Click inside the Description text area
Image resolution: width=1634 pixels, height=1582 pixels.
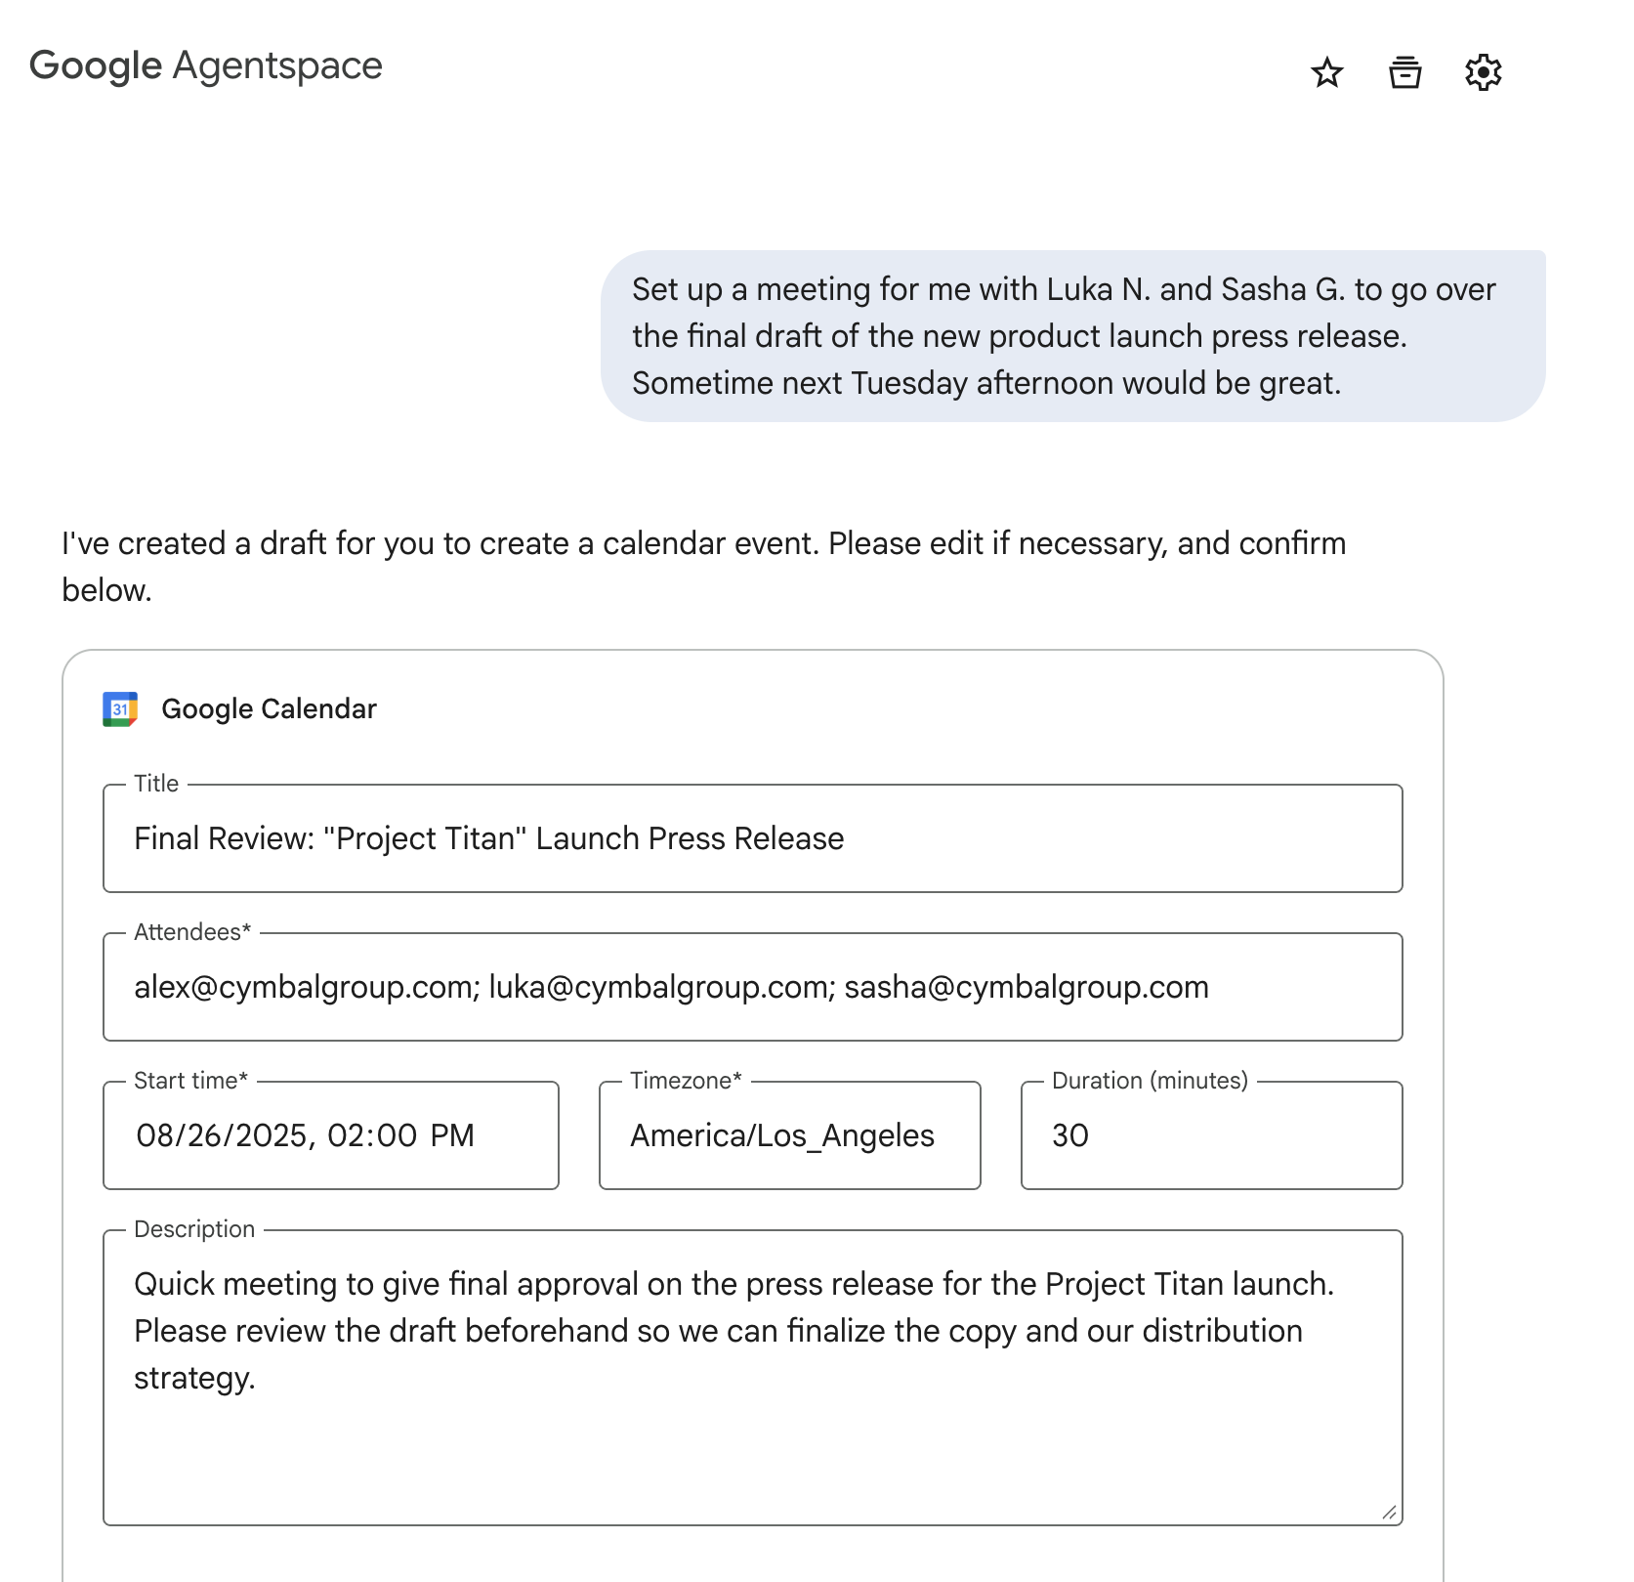point(752,1378)
